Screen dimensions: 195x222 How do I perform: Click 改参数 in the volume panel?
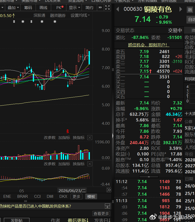point(50,138)
